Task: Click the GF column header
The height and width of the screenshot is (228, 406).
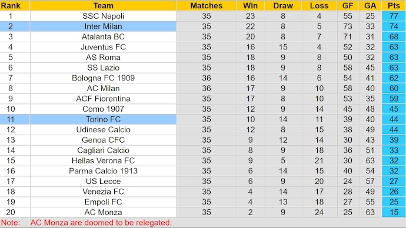Action: click(x=348, y=5)
